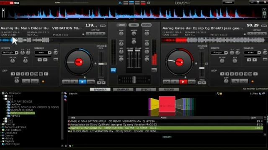The image size is (268, 150).
Task: Toggle deck A keylock padlock
Action: point(106,45)
